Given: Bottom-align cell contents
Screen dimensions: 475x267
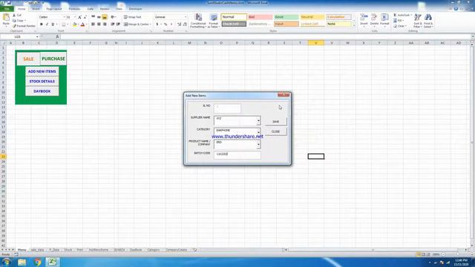Looking at the screenshot, I should [x=105, y=17].
